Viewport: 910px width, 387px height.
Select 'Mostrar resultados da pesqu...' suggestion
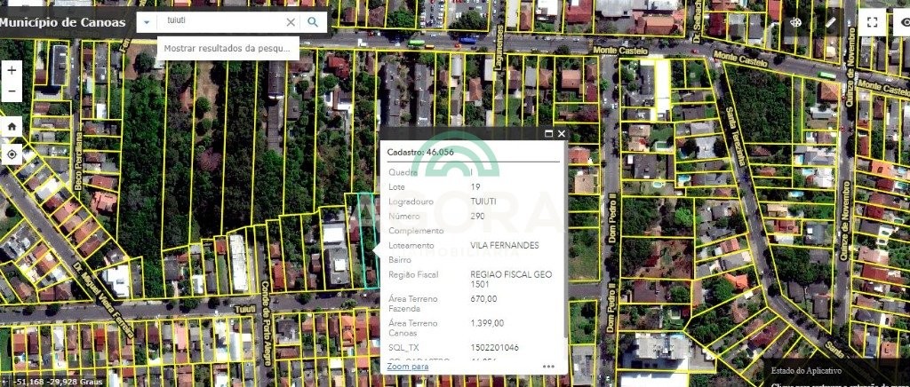point(227,49)
